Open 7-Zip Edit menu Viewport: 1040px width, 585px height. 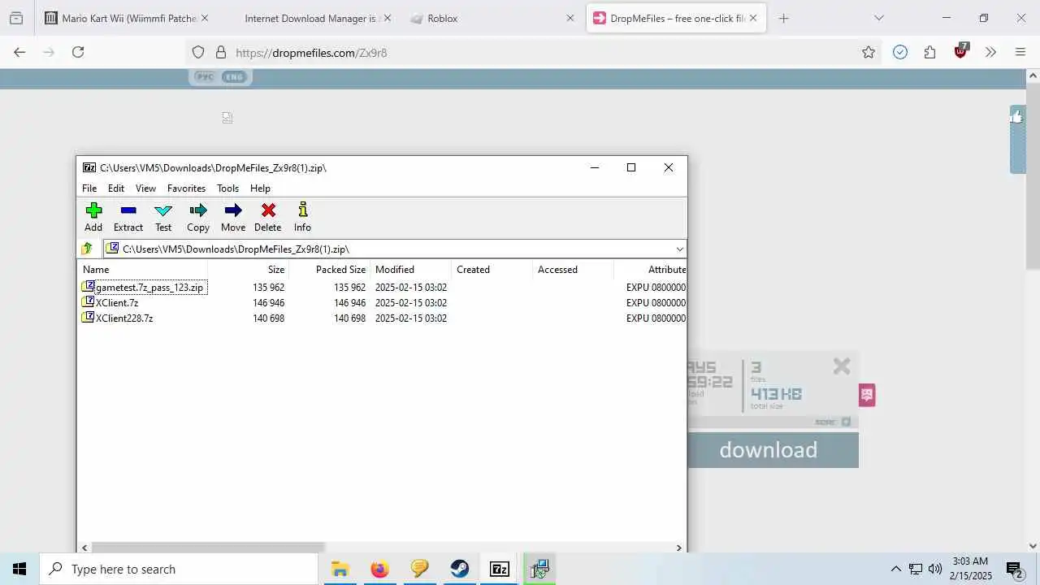116,188
